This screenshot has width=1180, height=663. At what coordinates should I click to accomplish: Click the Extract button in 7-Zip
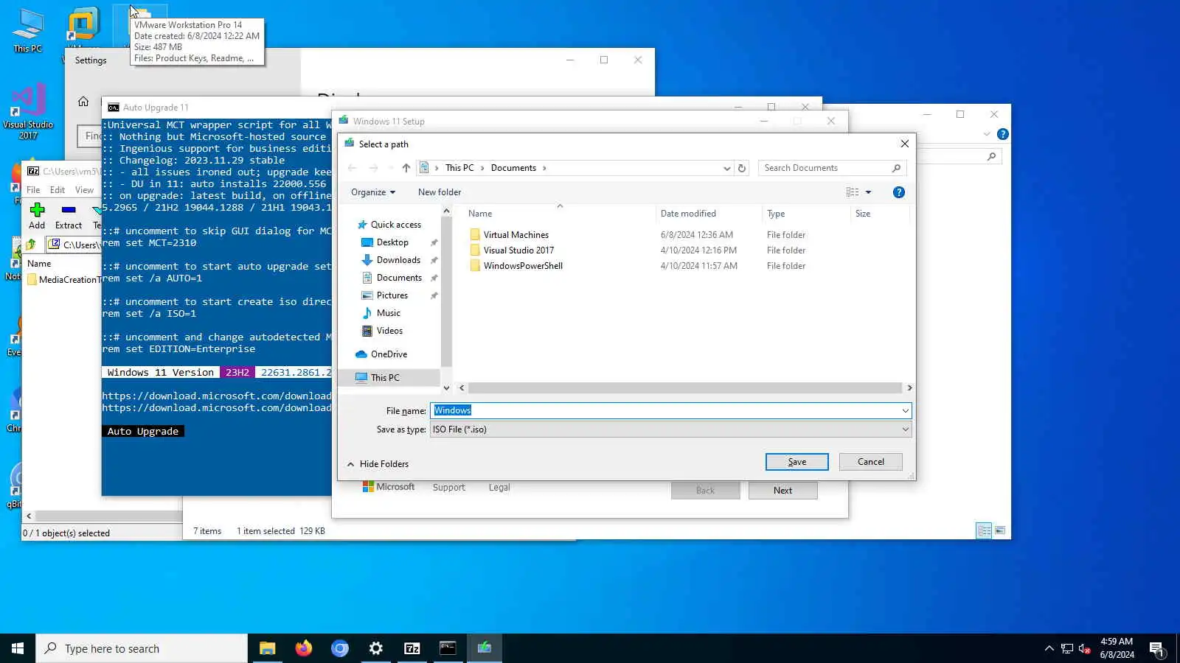click(x=69, y=216)
